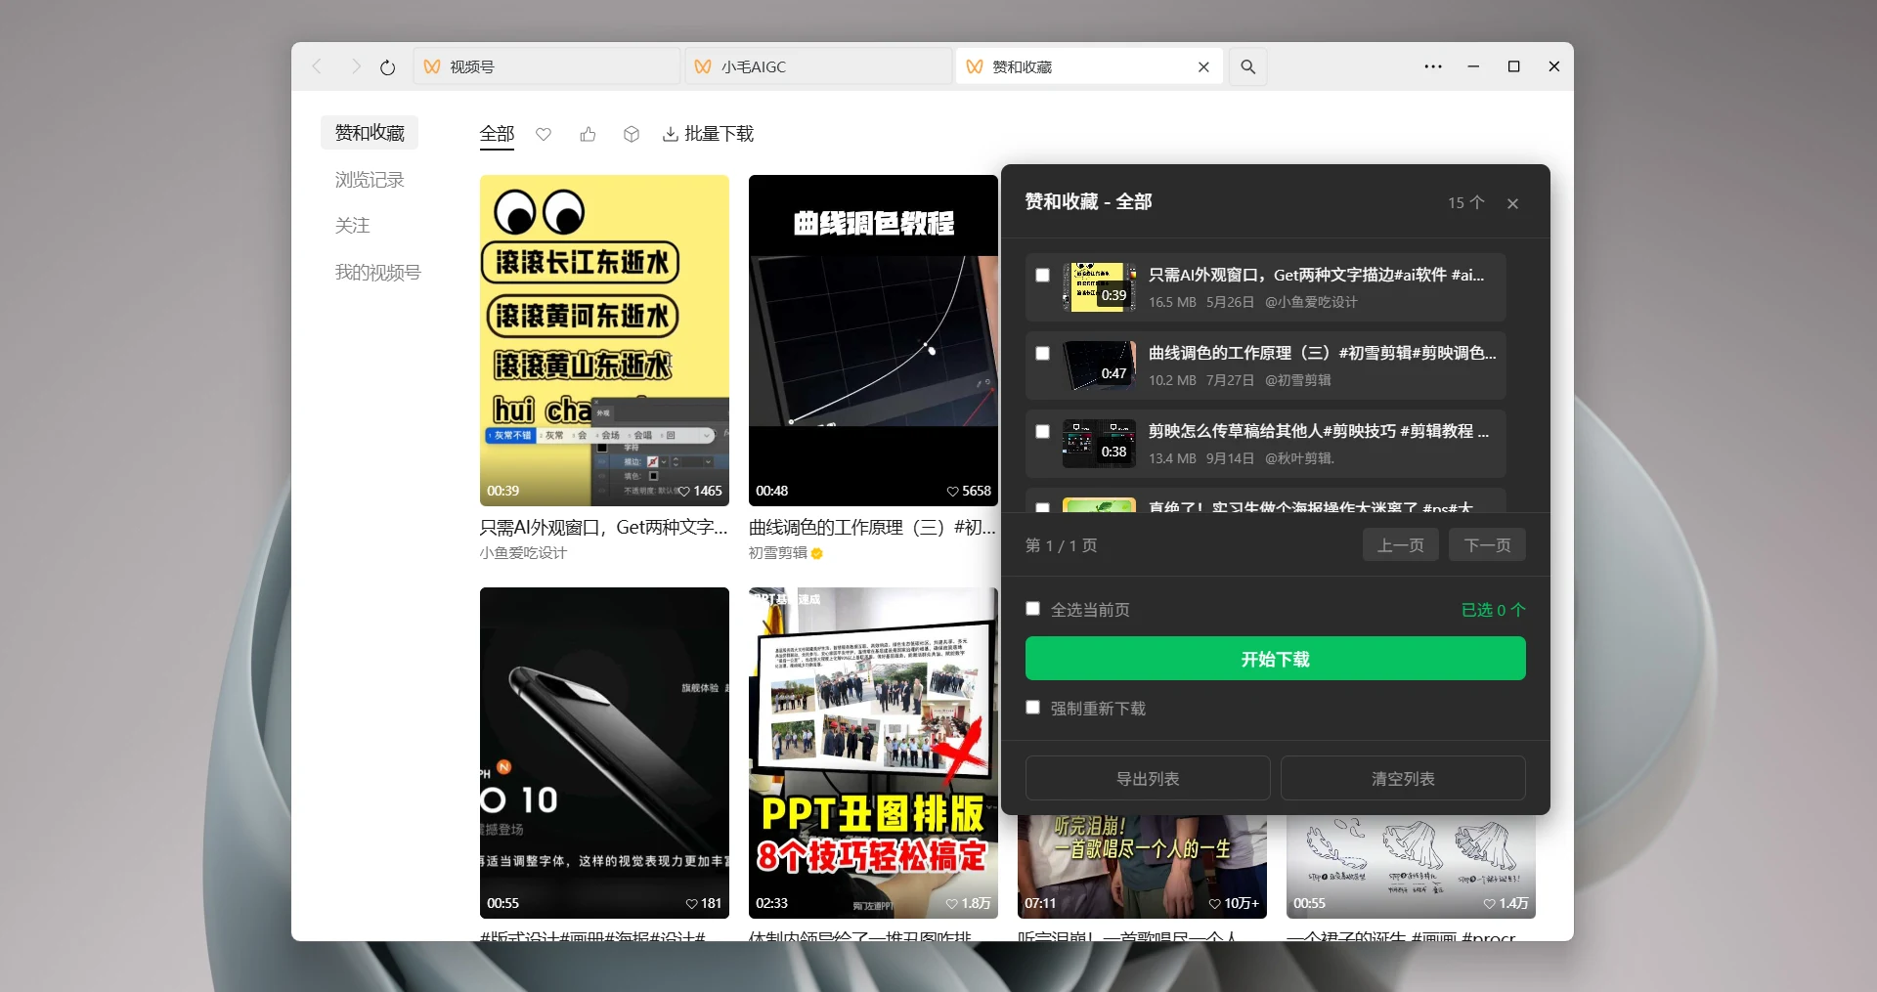Click the 导出列表 button

pos(1148,779)
